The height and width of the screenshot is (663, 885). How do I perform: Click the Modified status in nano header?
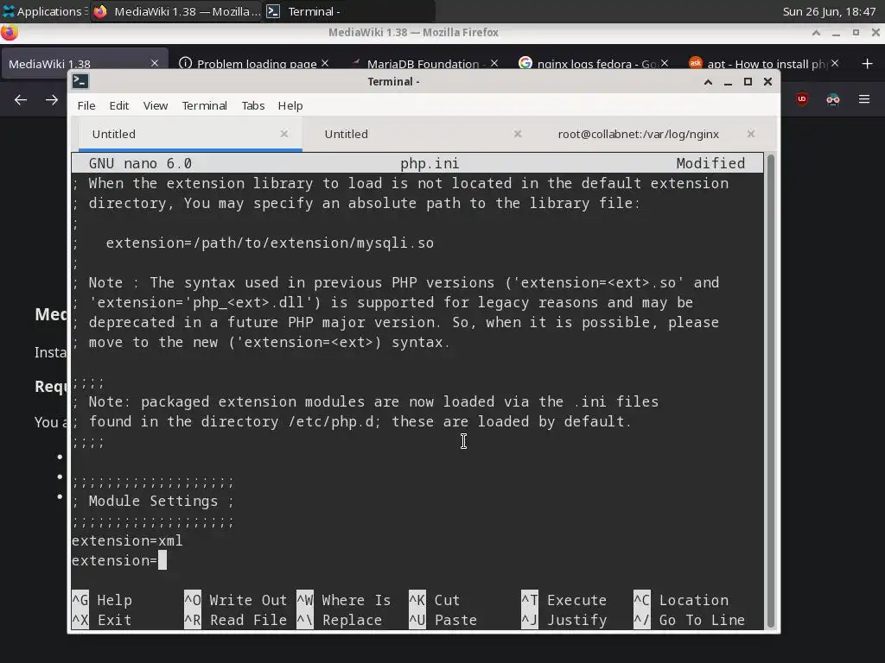tap(710, 163)
